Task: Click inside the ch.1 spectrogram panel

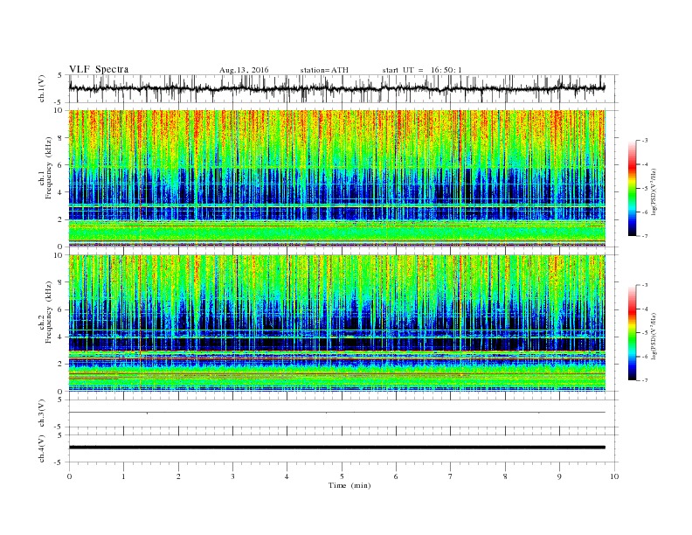Action: pyautogui.click(x=336, y=178)
